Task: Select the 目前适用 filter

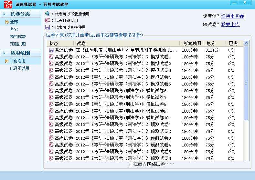Action: coord(17,61)
